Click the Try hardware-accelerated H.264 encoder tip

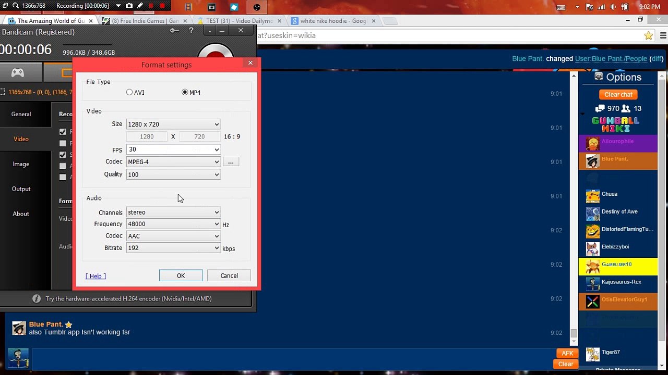click(x=128, y=298)
